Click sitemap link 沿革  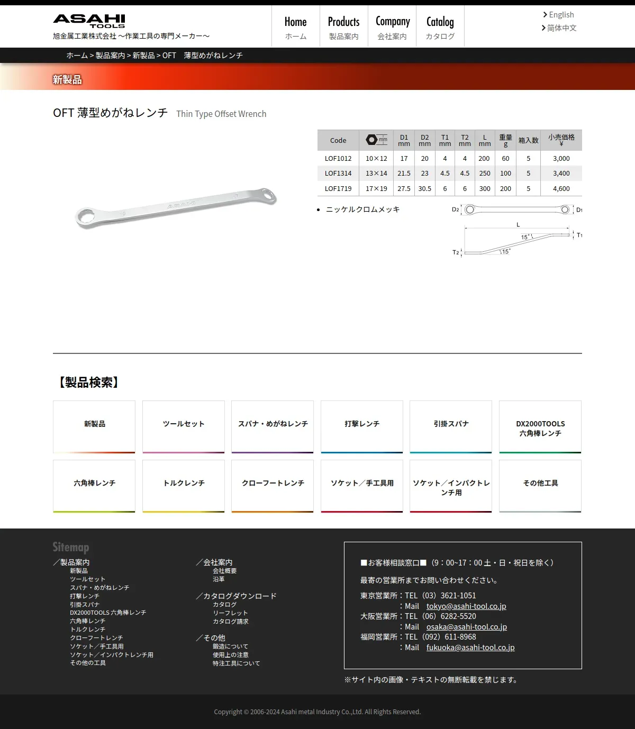point(219,579)
